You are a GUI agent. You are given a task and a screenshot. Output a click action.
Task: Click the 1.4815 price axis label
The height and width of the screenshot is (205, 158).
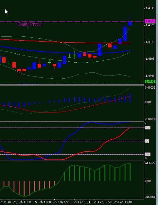[150, 42]
